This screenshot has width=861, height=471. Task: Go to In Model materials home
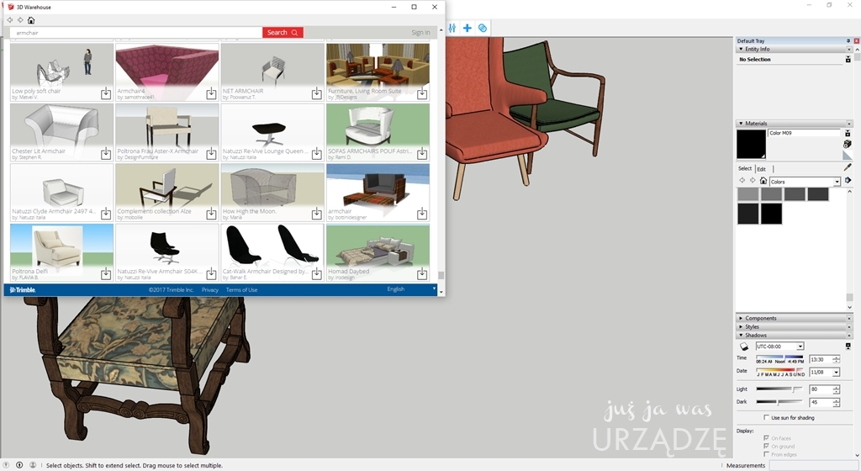pyautogui.click(x=763, y=181)
